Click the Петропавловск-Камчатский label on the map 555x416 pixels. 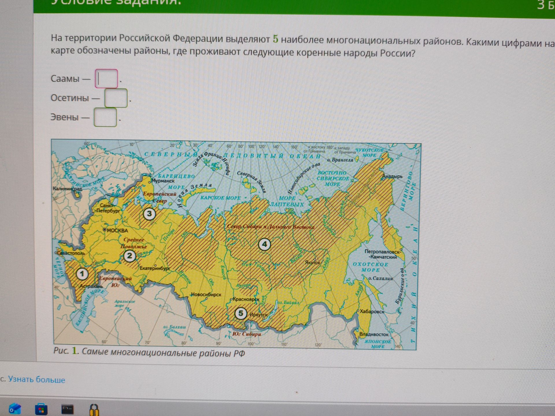[383, 254]
